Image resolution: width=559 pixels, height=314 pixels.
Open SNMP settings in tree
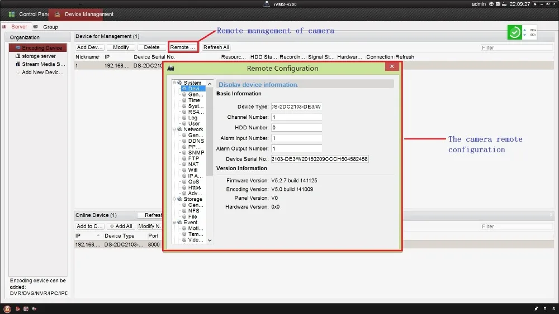point(193,153)
